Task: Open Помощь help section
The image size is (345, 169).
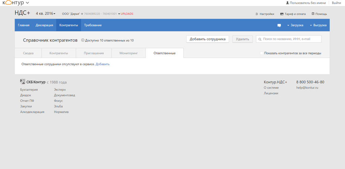Action: (x=319, y=14)
